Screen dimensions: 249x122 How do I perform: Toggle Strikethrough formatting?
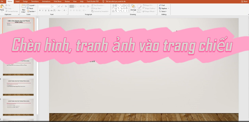[51, 10]
